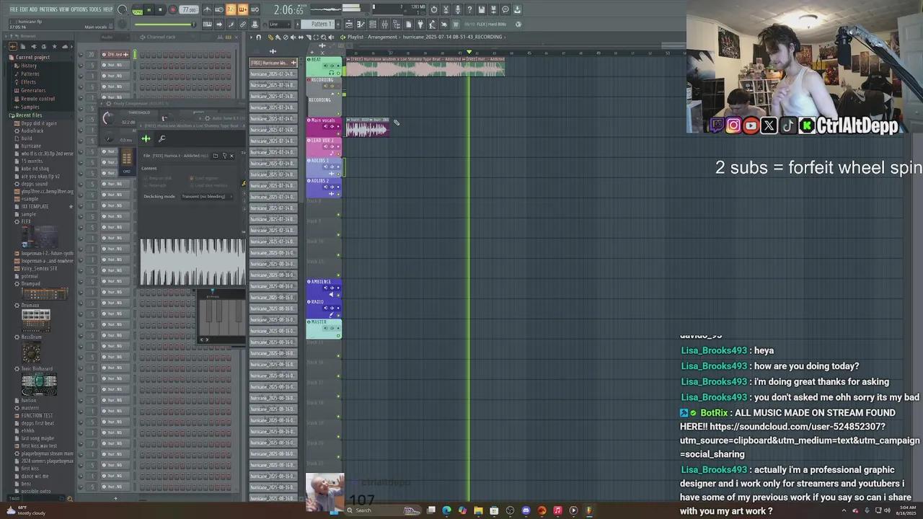Click the chat bubble icon in toolbar

pyautogui.click(x=505, y=9)
